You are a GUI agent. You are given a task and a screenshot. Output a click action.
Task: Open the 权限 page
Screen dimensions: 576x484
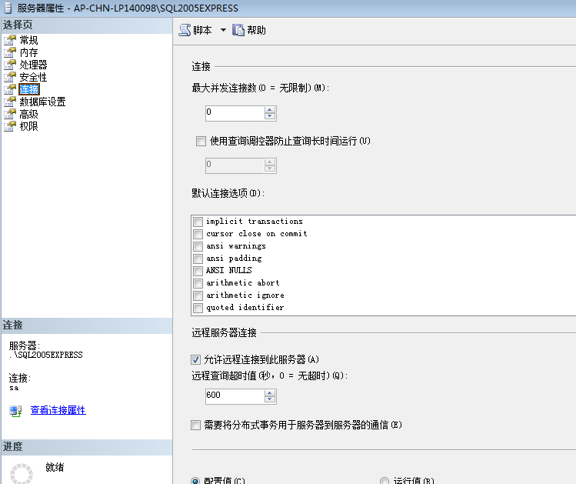click(28, 126)
